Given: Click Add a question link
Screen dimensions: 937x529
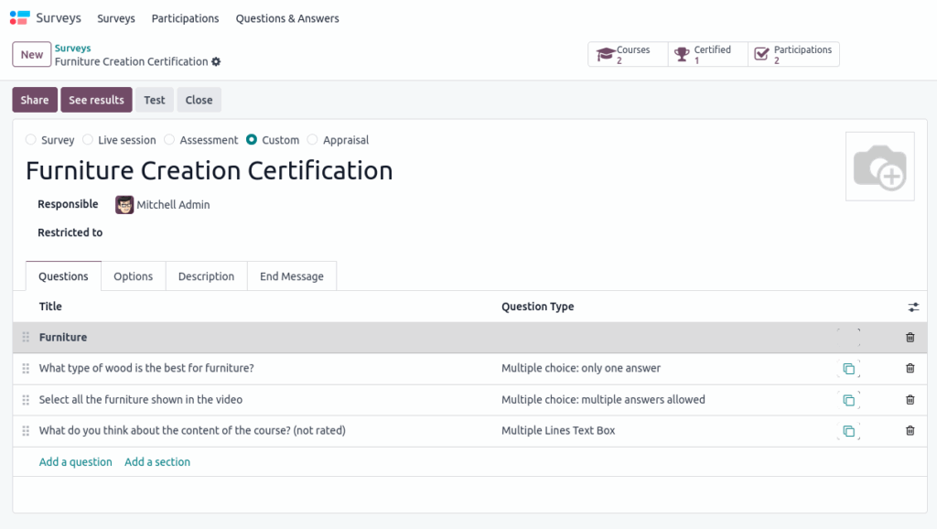Looking at the screenshot, I should point(75,462).
